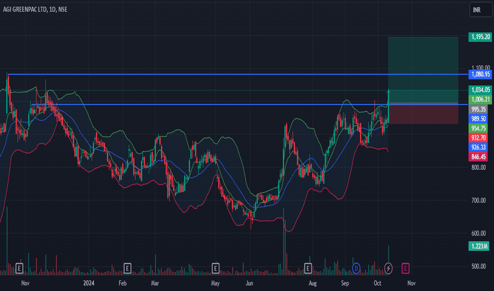Click the earnings E marker before the first Nov label
The width and height of the screenshot is (494, 291).
click(x=19, y=268)
